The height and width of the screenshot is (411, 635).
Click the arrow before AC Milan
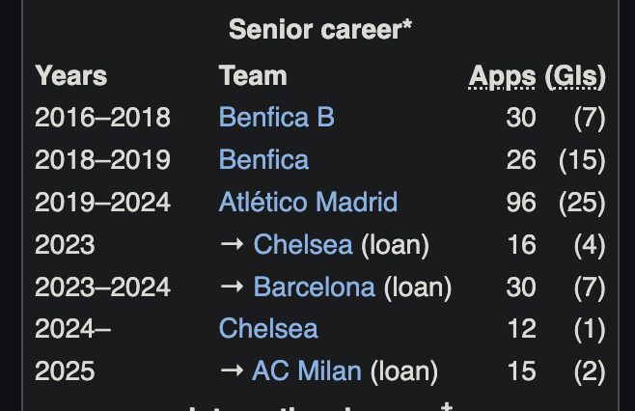point(232,370)
